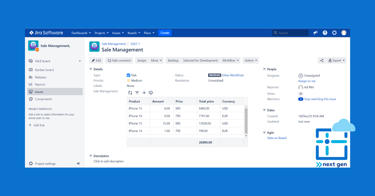This screenshot has height=196, width=375.
Task: Open the Projects dropdown menu
Action: (102, 33)
